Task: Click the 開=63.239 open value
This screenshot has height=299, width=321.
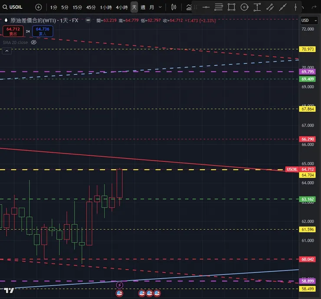Action: coord(106,20)
